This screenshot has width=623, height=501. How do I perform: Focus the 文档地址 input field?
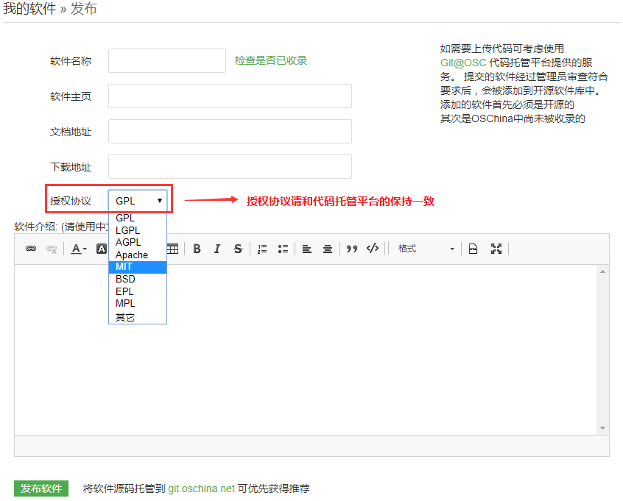pos(230,132)
